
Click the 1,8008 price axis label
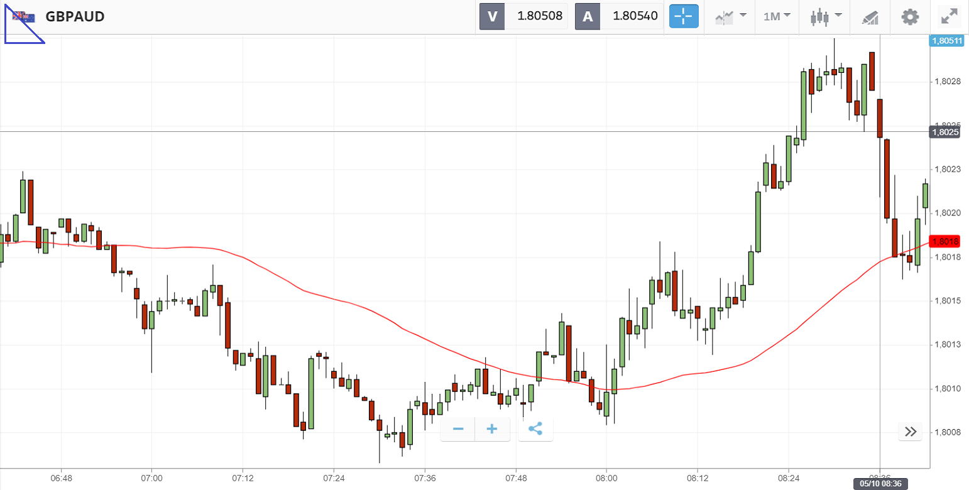tap(946, 432)
